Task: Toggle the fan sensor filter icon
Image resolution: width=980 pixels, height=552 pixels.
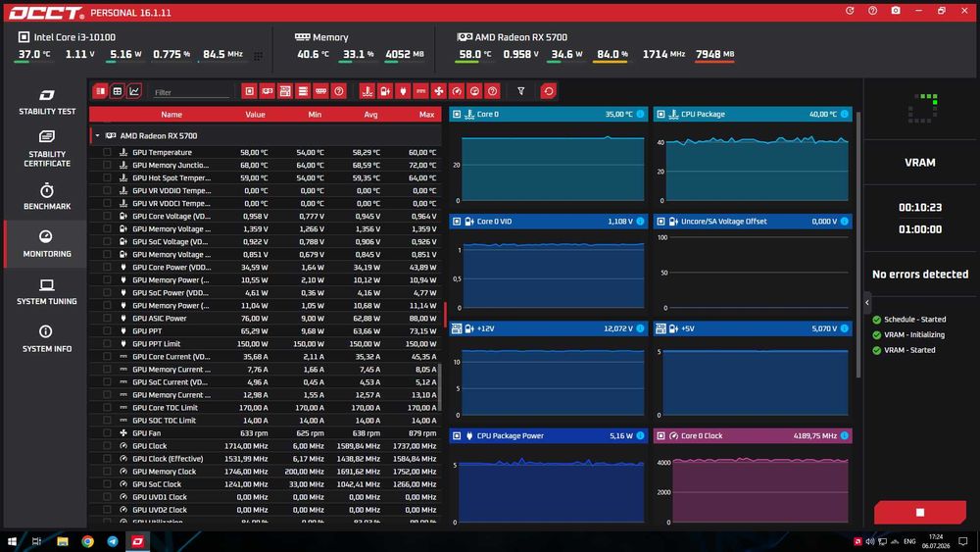Action: pyautogui.click(x=439, y=91)
